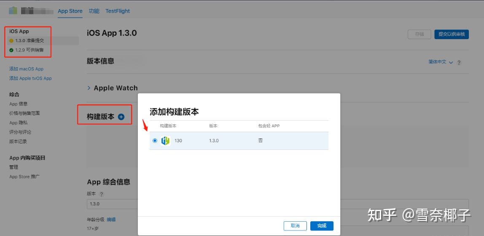Open the 简体中文 language dropdown
The image size is (484, 236).
tap(441, 62)
